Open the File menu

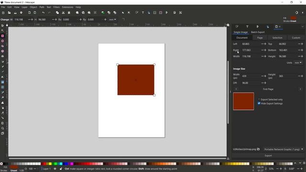coord(3,7)
